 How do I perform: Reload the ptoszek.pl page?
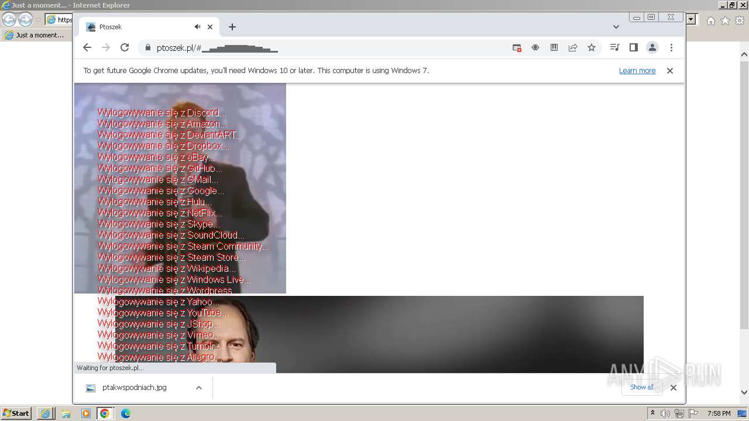pos(125,47)
